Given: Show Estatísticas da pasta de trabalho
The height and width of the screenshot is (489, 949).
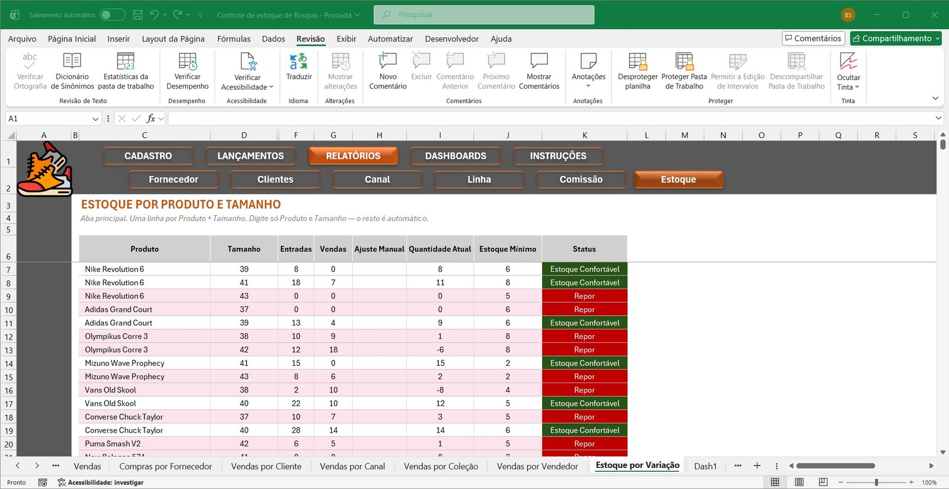Looking at the screenshot, I should (x=126, y=71).
